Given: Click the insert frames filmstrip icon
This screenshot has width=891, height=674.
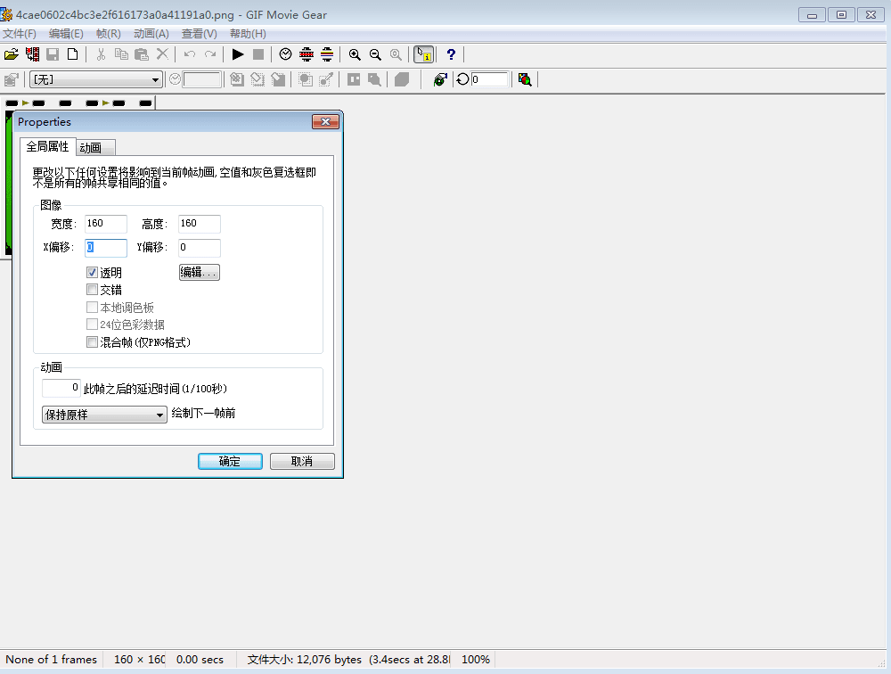Looking at the screenshot, I should (32, 54).
